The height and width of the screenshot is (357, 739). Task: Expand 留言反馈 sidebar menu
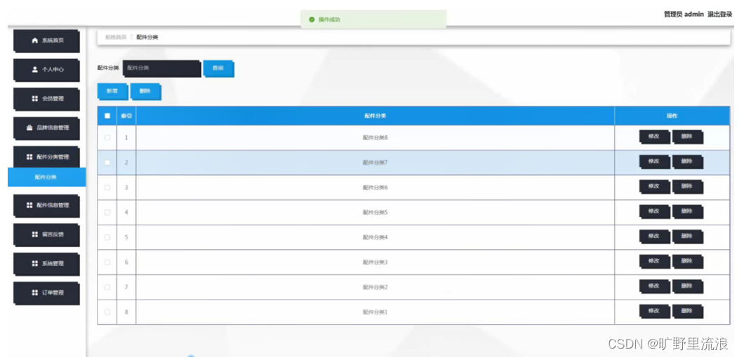[x=47, y=234]
